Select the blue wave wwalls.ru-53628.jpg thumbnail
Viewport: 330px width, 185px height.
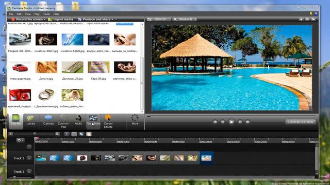72,40
